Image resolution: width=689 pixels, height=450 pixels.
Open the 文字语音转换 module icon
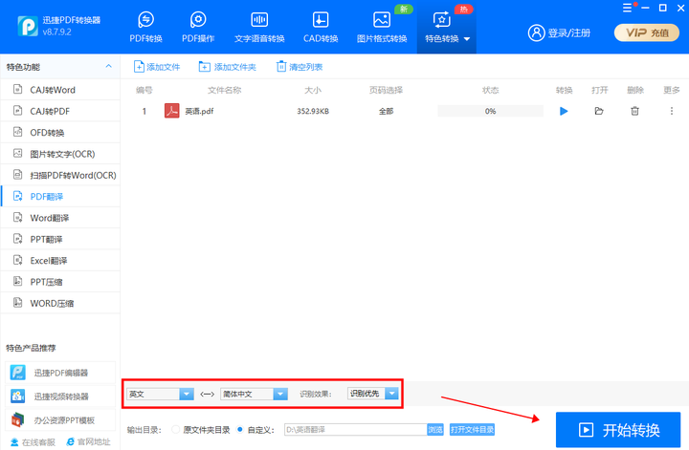click(x=259, y=20)
